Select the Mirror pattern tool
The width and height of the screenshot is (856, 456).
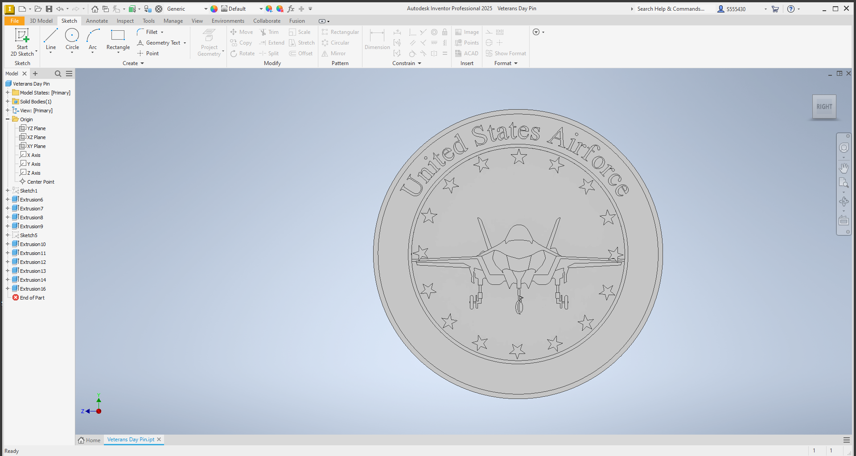click(333, 53)
